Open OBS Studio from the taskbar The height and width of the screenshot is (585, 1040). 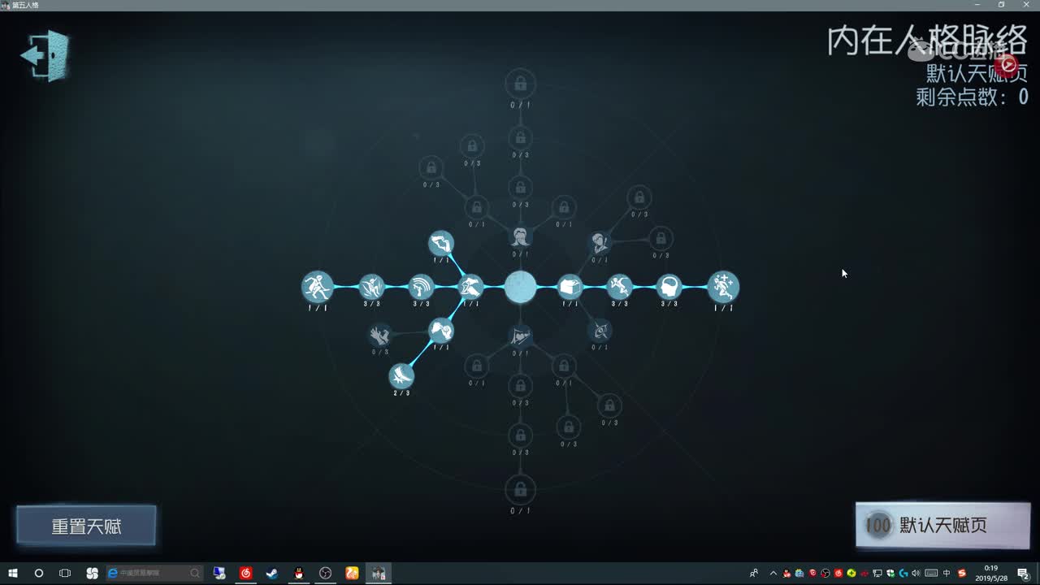tap(326, 574)
